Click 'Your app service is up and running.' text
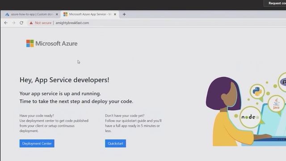Screen dimensions: 286x161 pyautogui.click(x=60, y=93)
